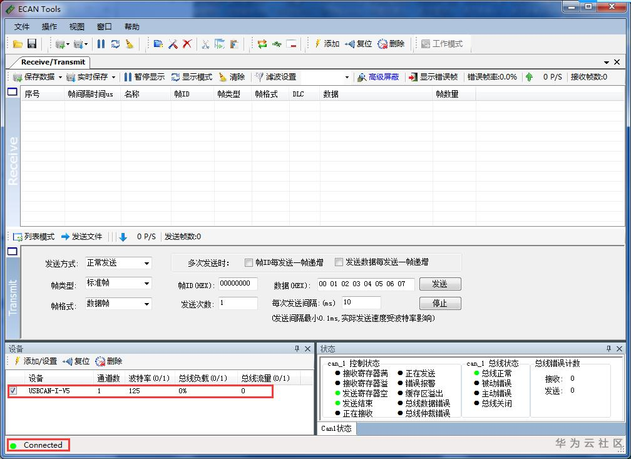Image resolution: width=631 pixels, height=459 pixels.
Task: Click the small window with red bar icon
Action: point(291,44)
